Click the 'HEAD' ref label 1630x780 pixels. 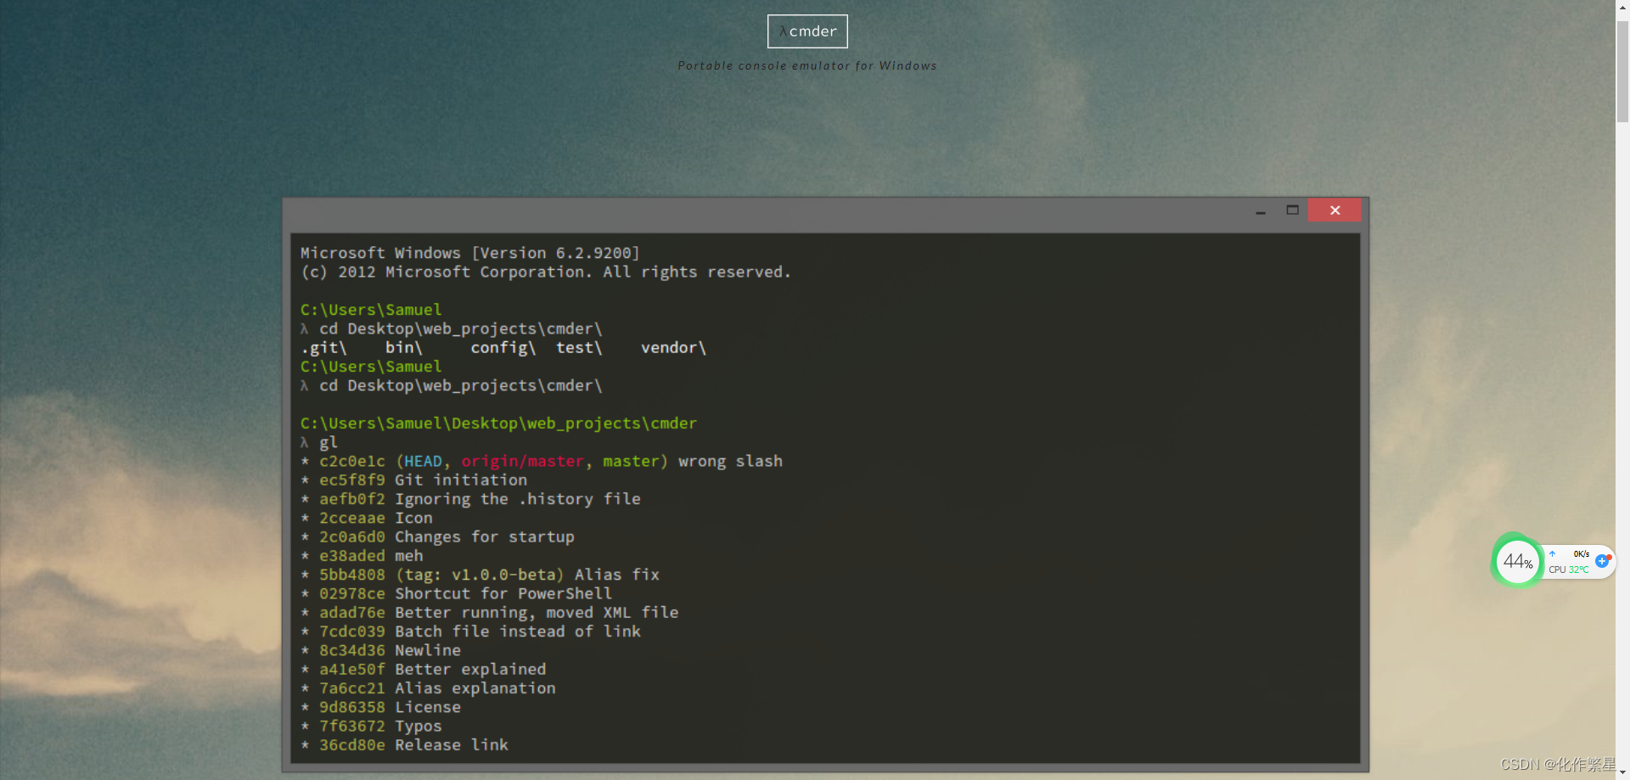[423, 462]
